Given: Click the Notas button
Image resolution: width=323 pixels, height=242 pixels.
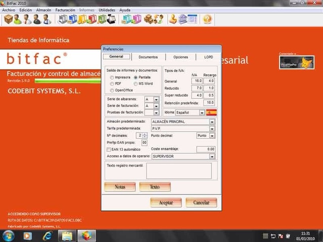Looking at the screenshot, I should [120, 187].
